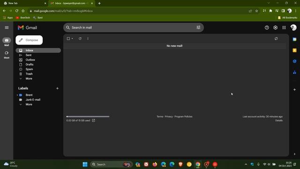Open the Bard bookmark

tap(38, 18)
